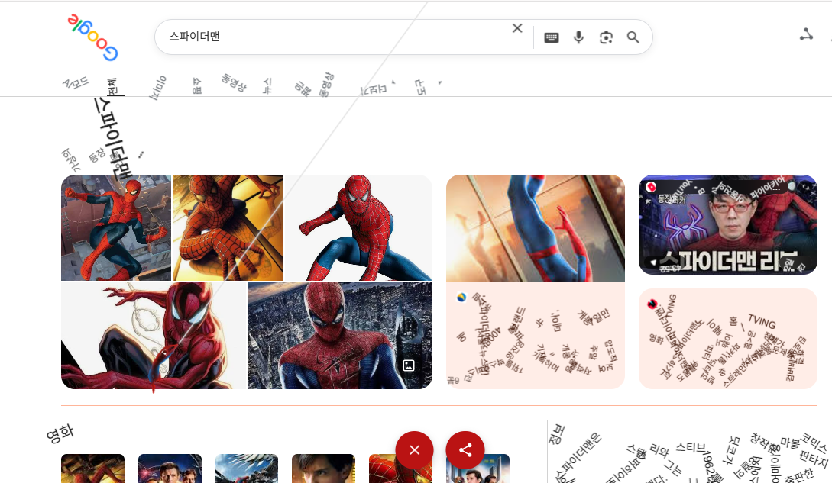This screenshot has height=483, width=832.
Task: Open the first movie poster under 영화
Action: [x=93, y=469]
